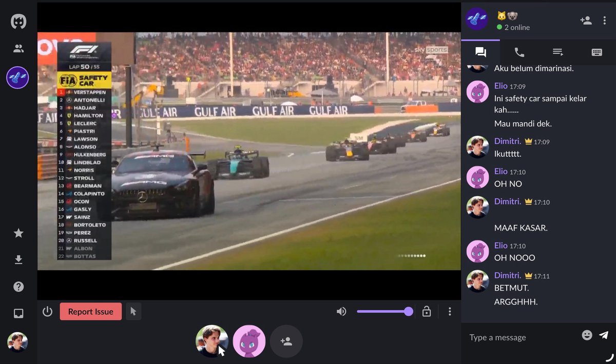Screen dimensions: 616x364
Task: Select Elio's pink avatar in the participant bar
Action: 249,341
